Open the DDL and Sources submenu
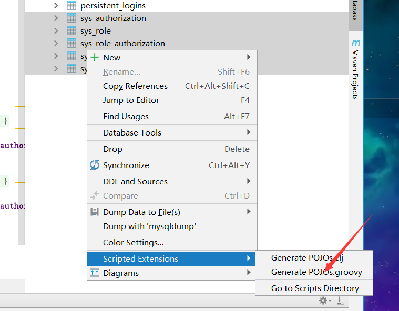 point(172,182)
